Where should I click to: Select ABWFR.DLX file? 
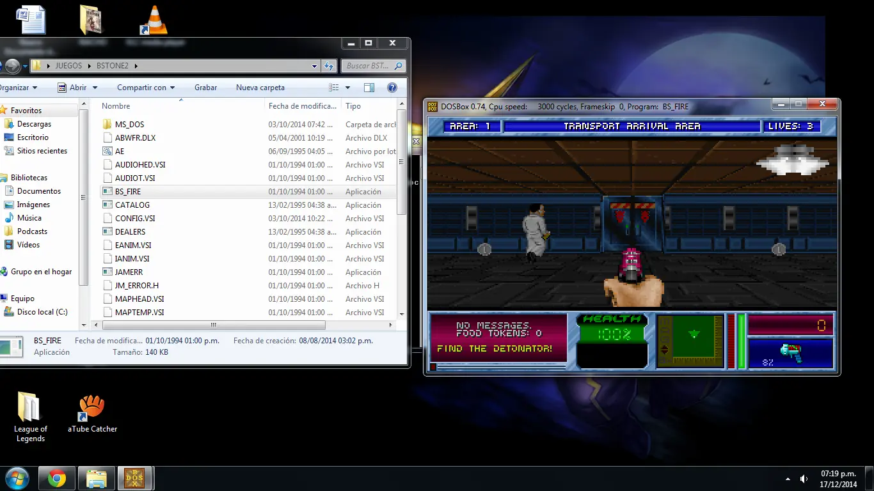point(135,138)
